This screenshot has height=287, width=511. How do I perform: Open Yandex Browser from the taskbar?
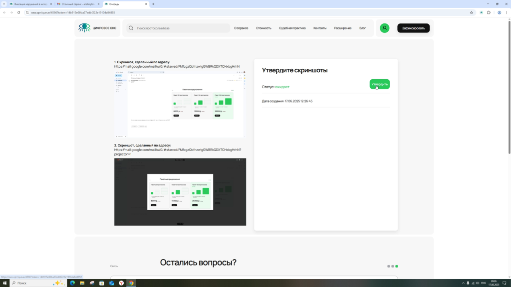pyautogui.click(x=121, y=283)
